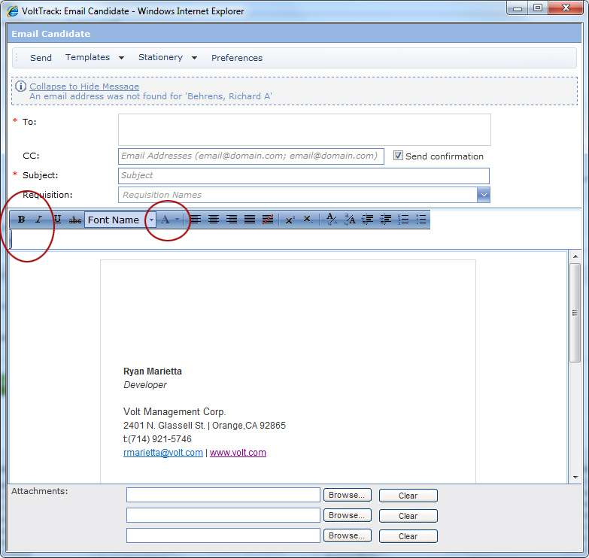This screenshot has width=589, height=558.
Task: Click the font color A icon
Action: (165, 220)
